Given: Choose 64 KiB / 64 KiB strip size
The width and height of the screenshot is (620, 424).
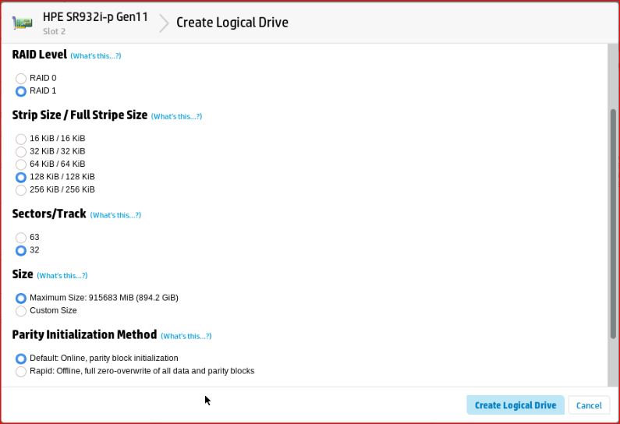Looking at the screenshot, I should pyautogui.click(x=21, y=164).
